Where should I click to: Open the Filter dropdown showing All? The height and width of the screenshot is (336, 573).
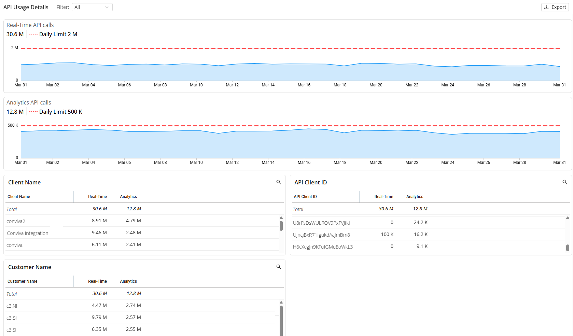point(92,7)
